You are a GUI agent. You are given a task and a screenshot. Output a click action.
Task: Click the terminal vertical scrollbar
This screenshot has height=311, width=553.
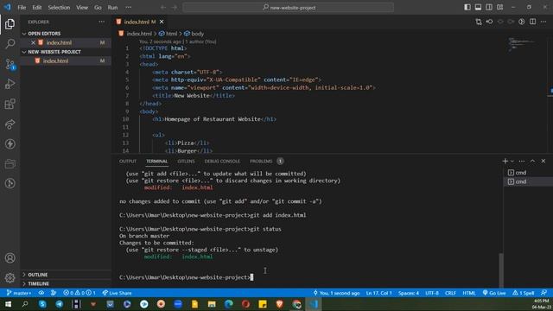click(x=501, y=270)
